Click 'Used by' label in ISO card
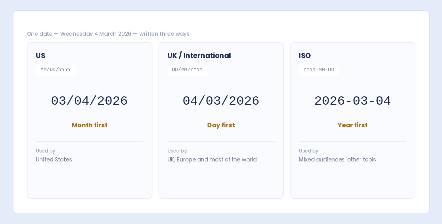Image resolution: width=442 pixels, height=224 pixels. (x=308, y=151)
